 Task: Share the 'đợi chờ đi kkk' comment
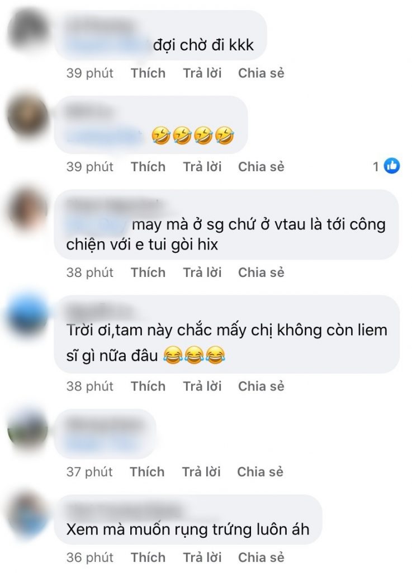coord(261,73)
